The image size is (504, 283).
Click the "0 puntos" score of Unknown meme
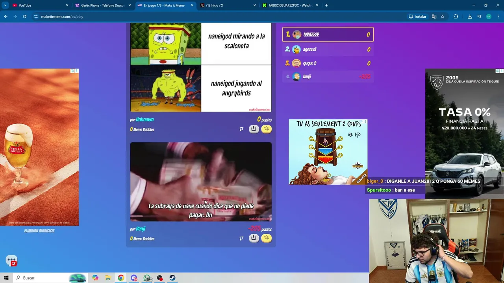[264, 119]
